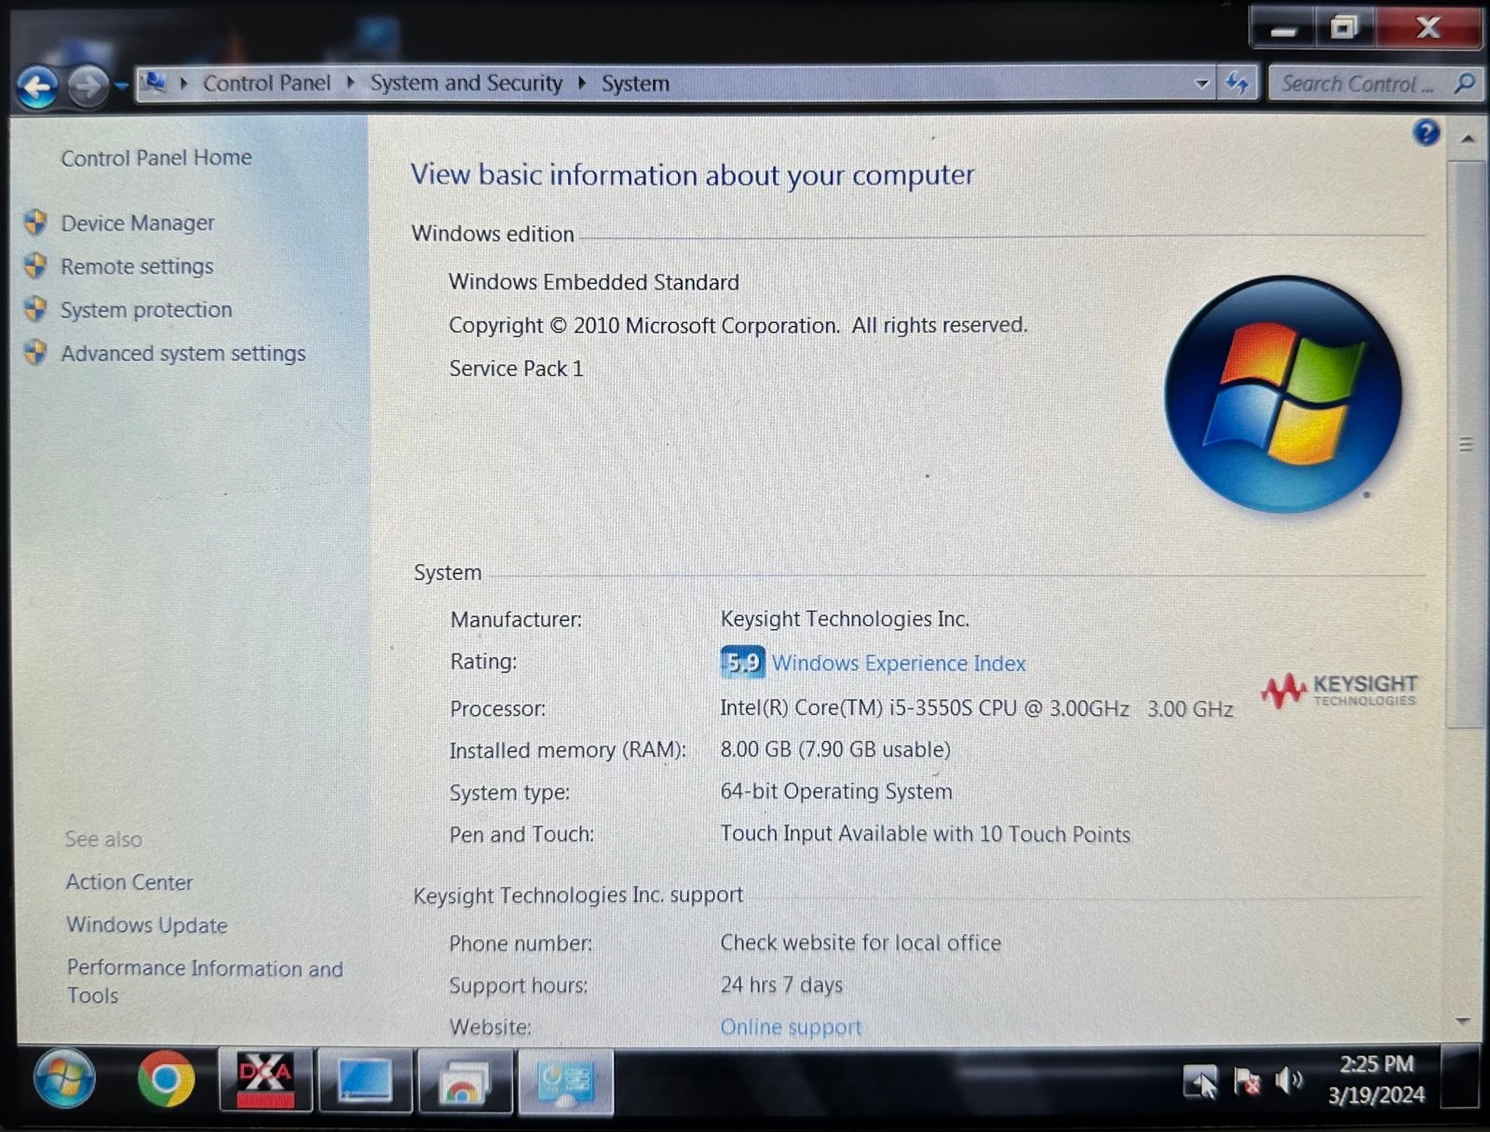Open help with the blue question mark

click(1426, 133)
